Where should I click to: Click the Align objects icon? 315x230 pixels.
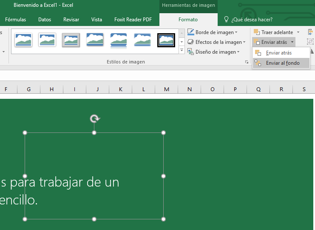310,32
